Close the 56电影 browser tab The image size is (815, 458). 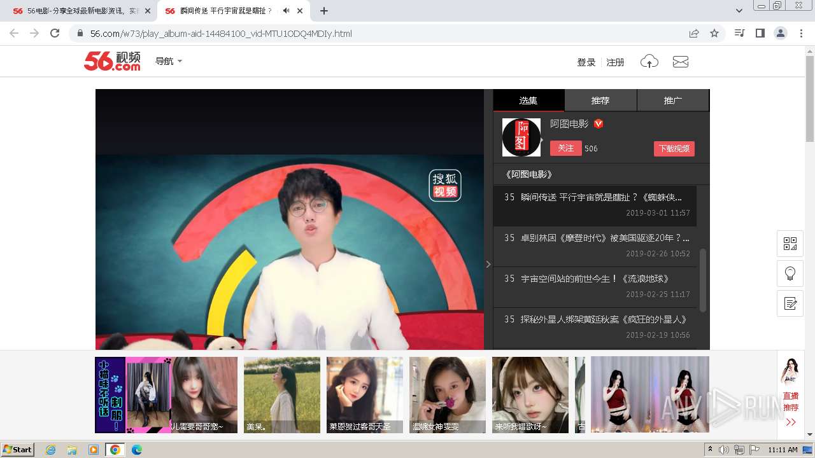pos(148,11)
